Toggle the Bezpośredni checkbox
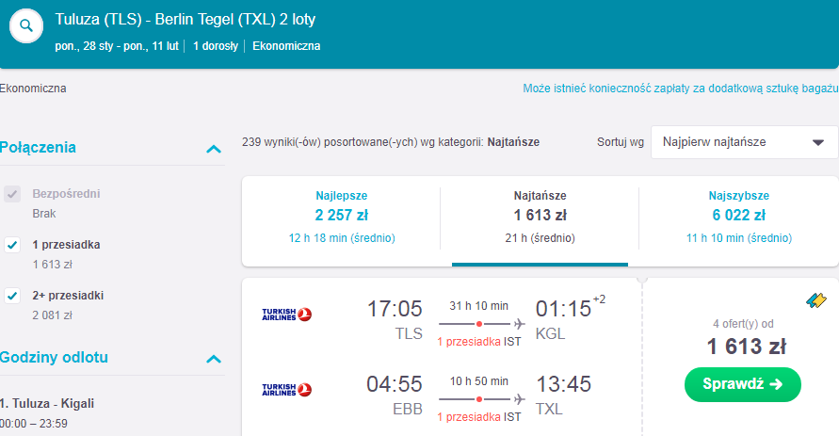The height and width of the screenshot is (436, 839). tap(12, 194)
